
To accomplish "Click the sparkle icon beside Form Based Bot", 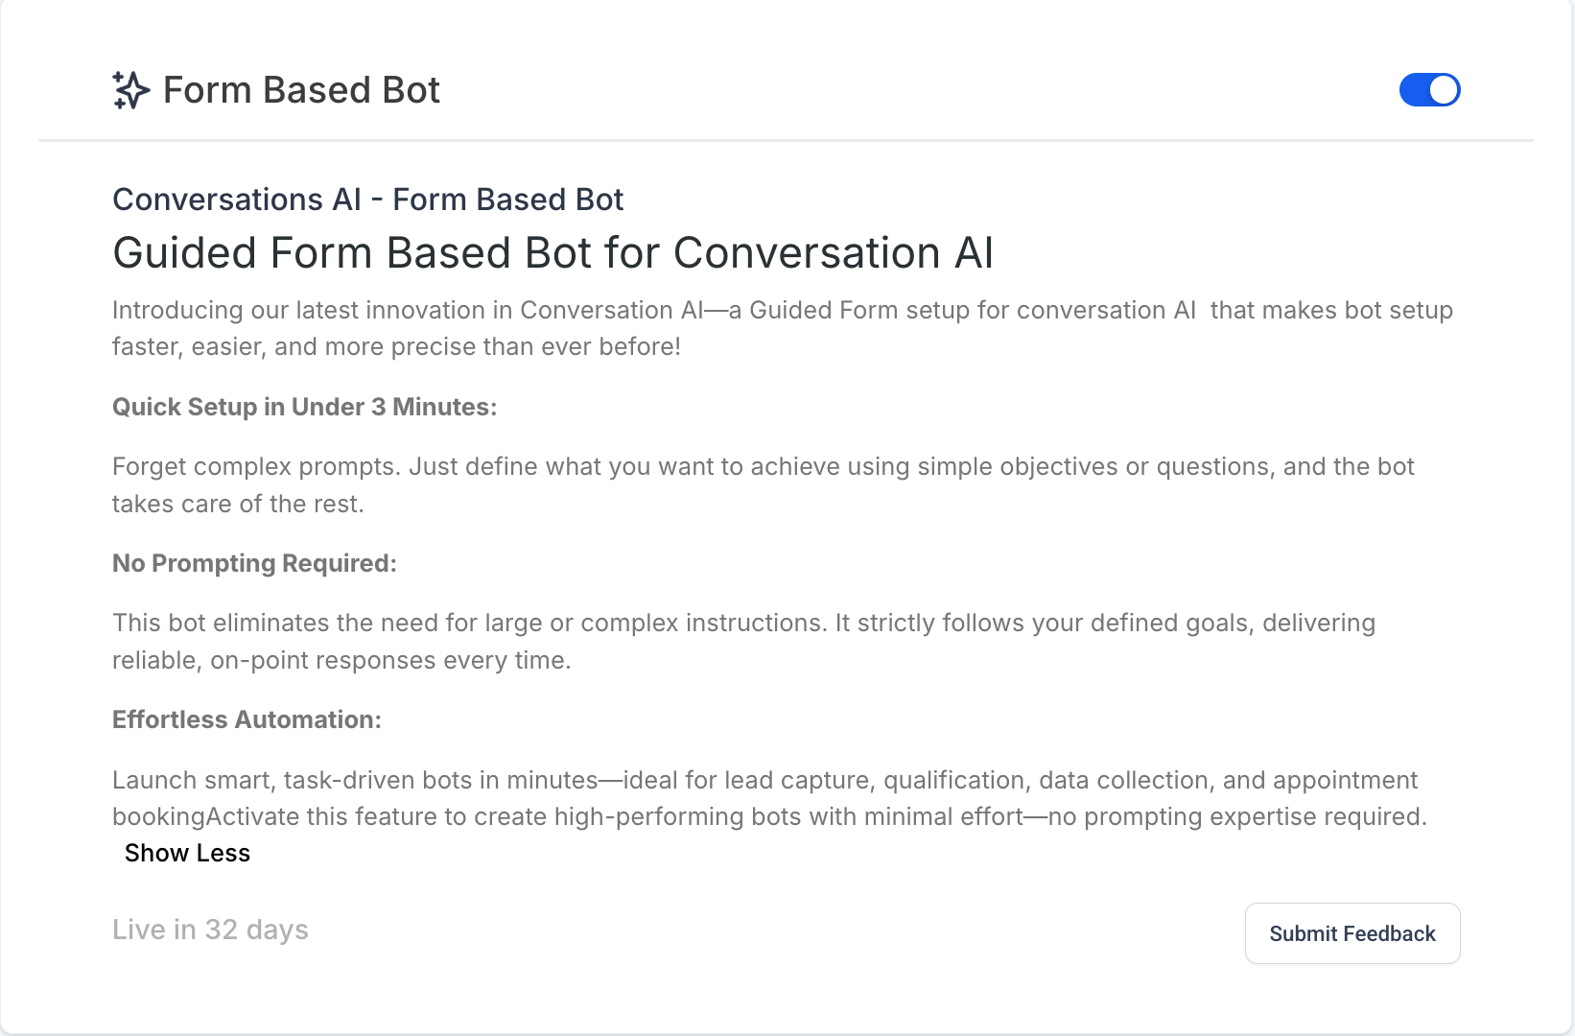I will 131,90.
